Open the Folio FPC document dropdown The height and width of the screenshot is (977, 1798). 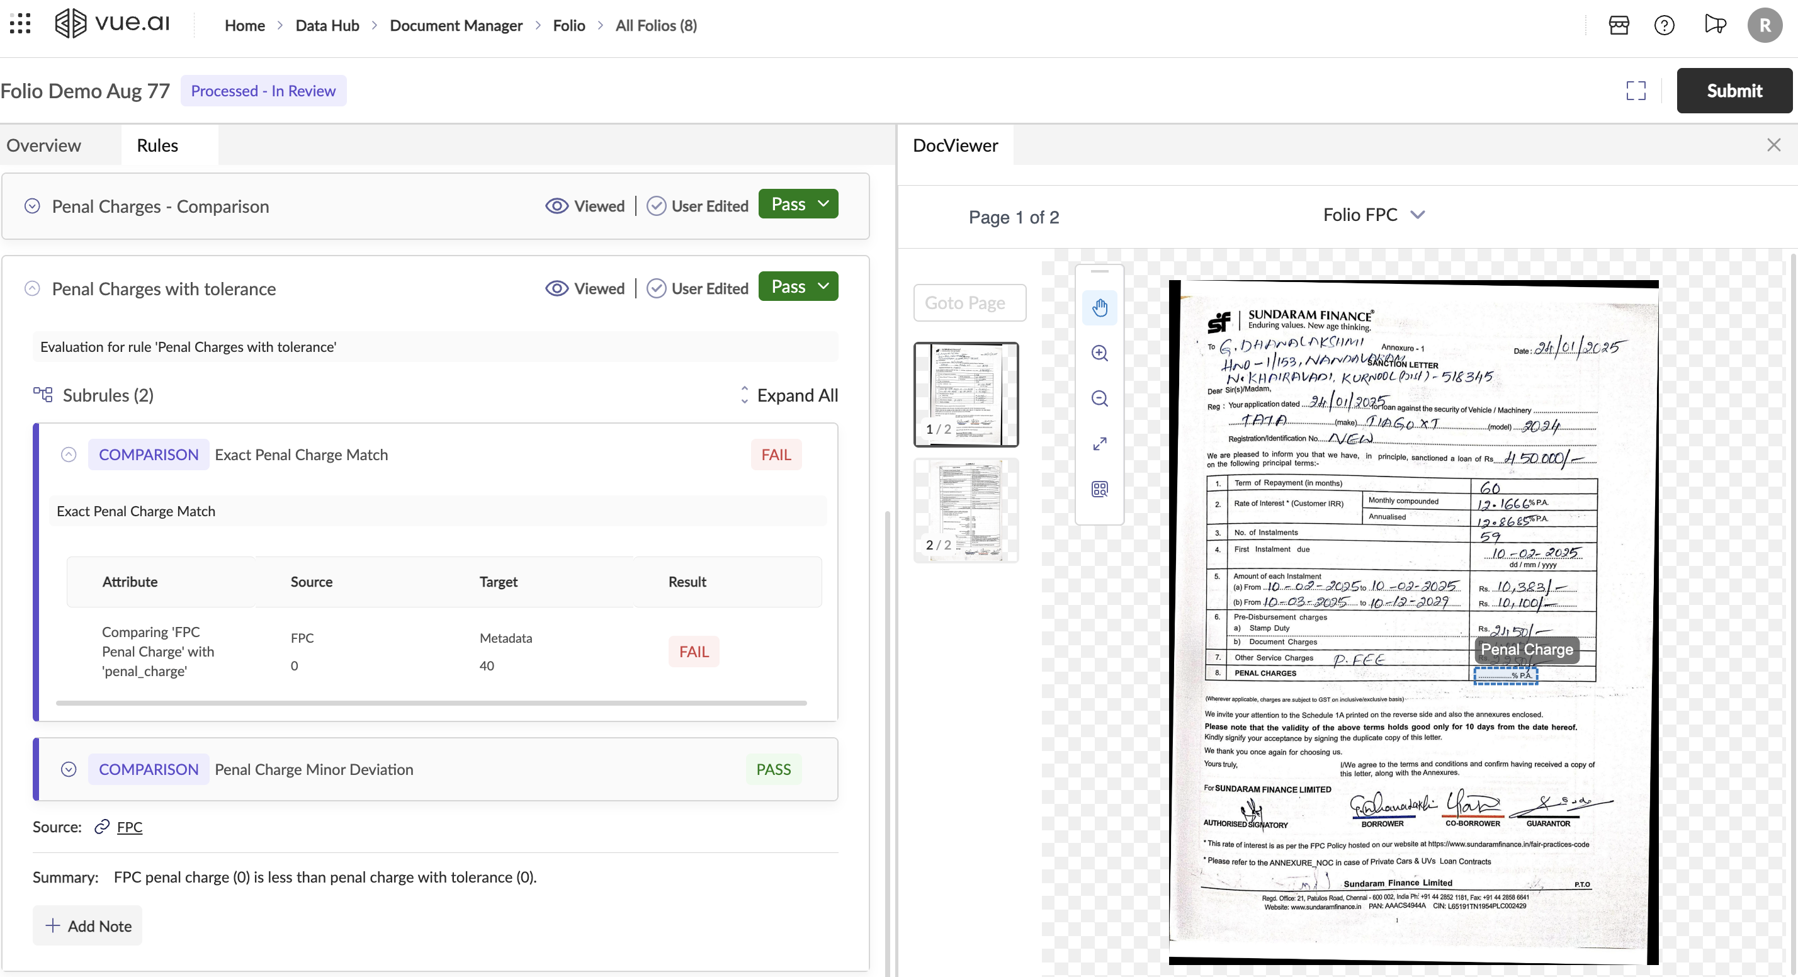click(1373, 215)
